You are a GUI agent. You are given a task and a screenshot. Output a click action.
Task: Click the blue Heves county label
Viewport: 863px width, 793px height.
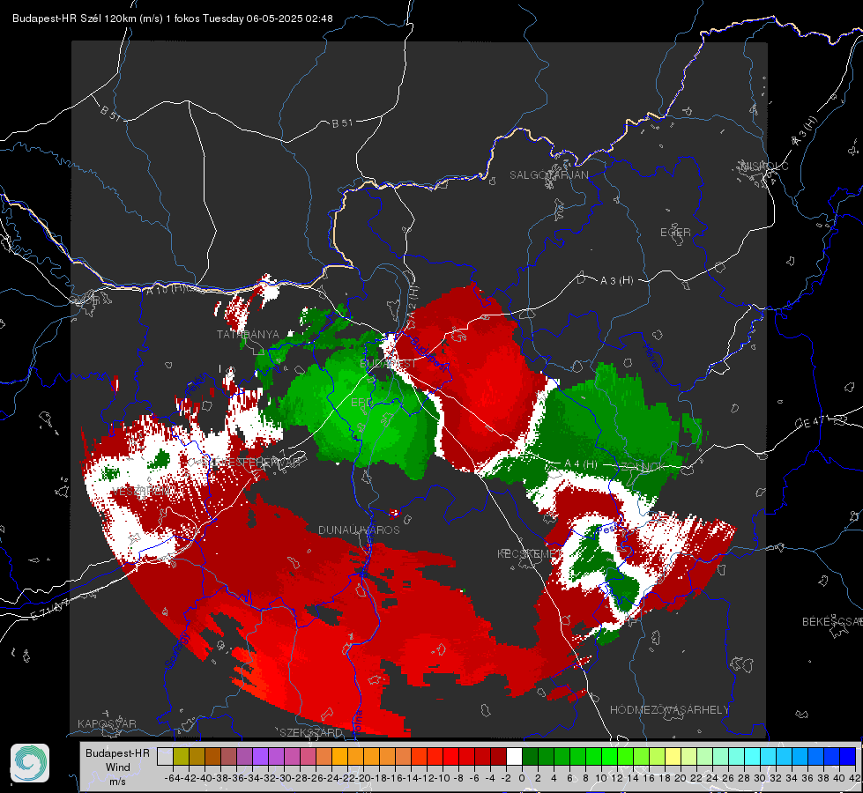(x=651, y=358)
